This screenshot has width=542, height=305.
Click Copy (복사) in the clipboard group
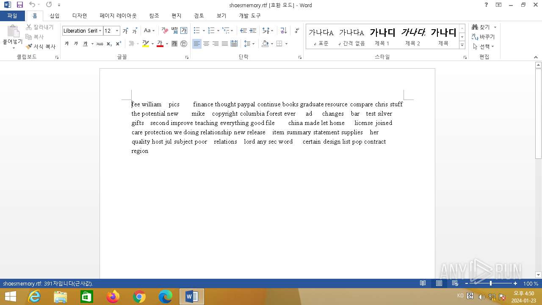(35, 37)
